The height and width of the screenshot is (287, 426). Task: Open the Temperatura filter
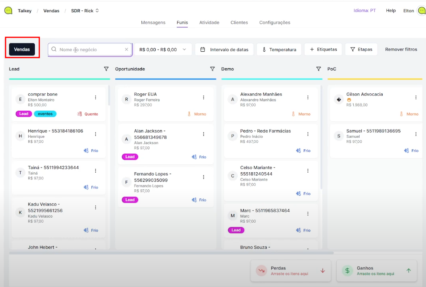coord(279,50)
